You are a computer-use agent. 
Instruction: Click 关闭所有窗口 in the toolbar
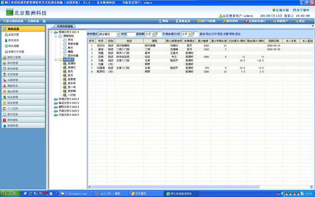(256, 21)
